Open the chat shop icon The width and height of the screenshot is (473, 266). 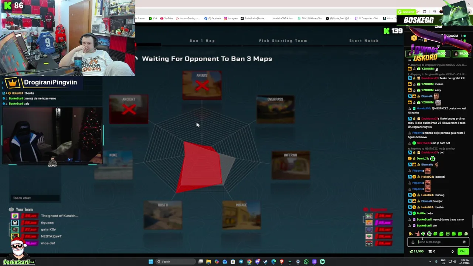tap(430, 251)
